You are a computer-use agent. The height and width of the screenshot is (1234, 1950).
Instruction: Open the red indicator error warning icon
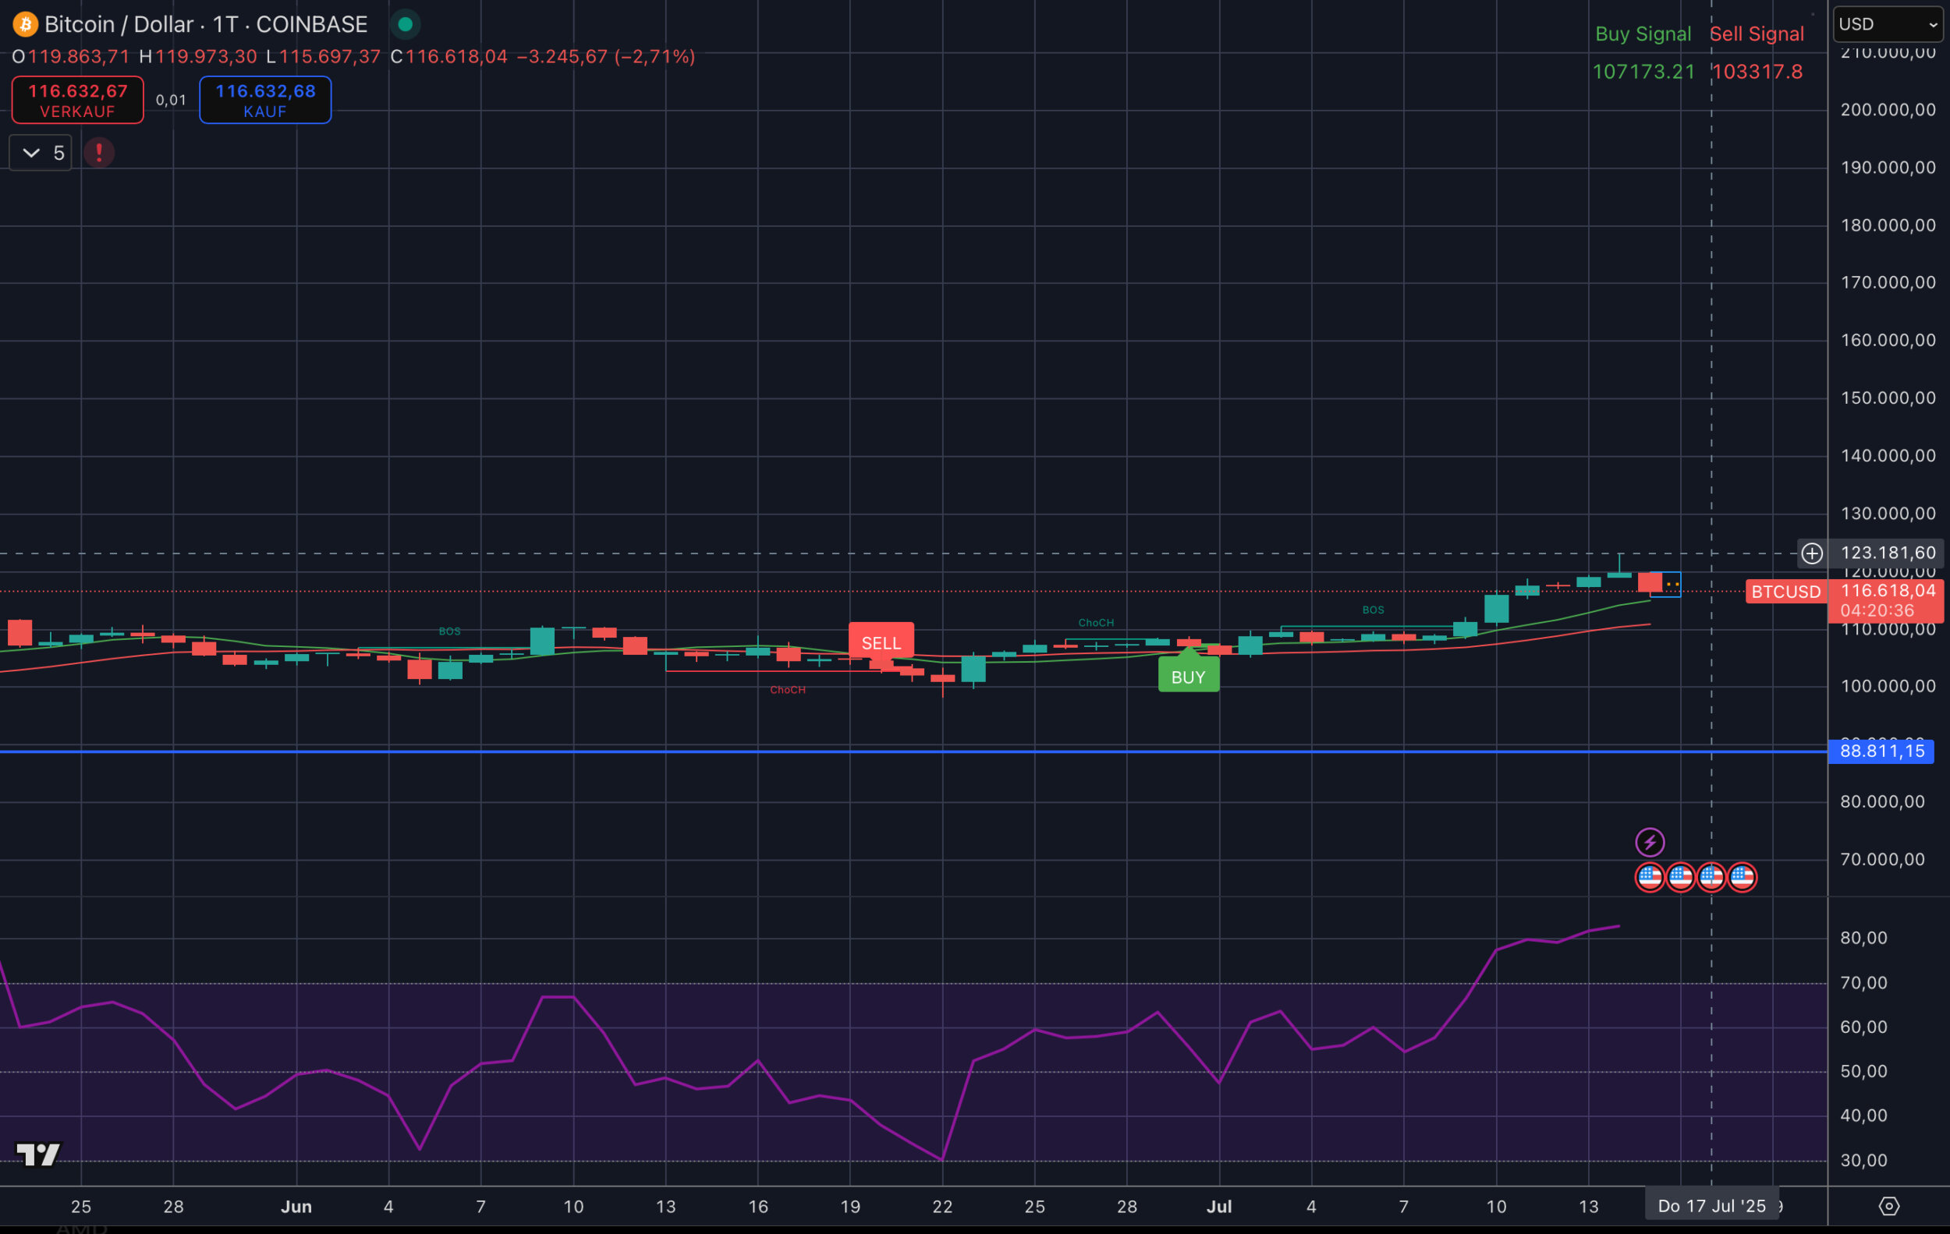(99, 152)
